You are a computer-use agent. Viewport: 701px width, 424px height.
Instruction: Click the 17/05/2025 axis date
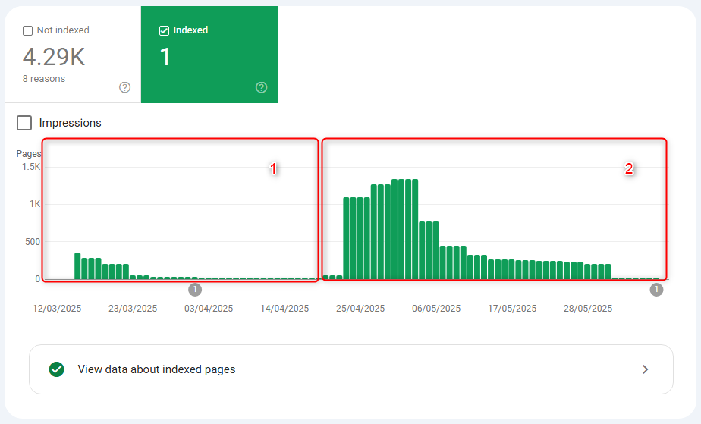(x=512, y=308)
